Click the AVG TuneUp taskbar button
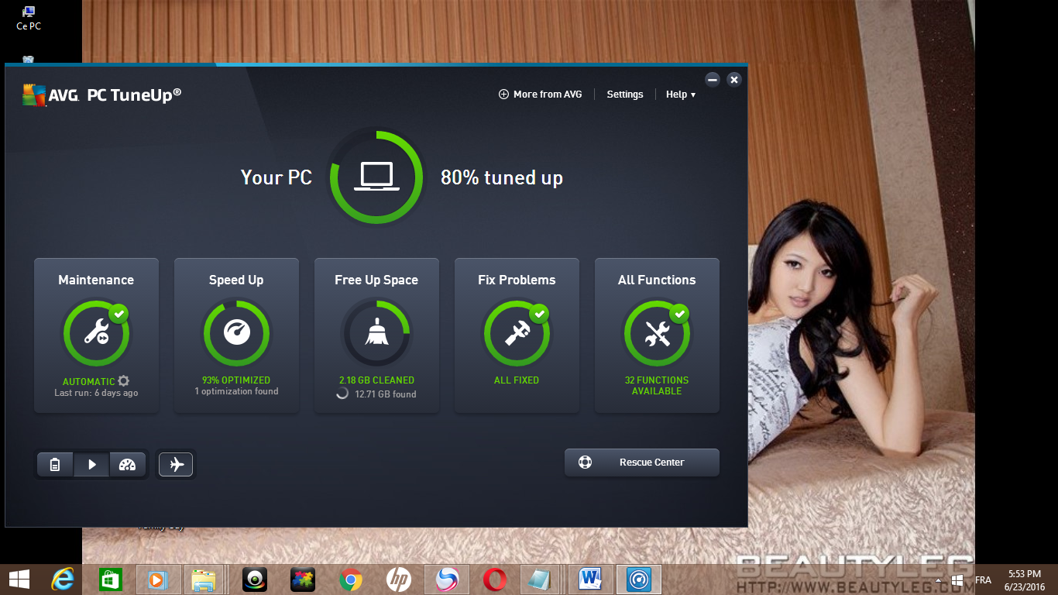1058x595 pixels. pyautogui.click(x=639, y=580)
